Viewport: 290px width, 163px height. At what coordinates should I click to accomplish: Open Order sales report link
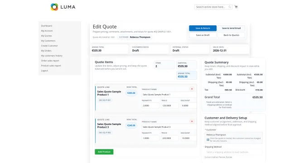[50, 61]
